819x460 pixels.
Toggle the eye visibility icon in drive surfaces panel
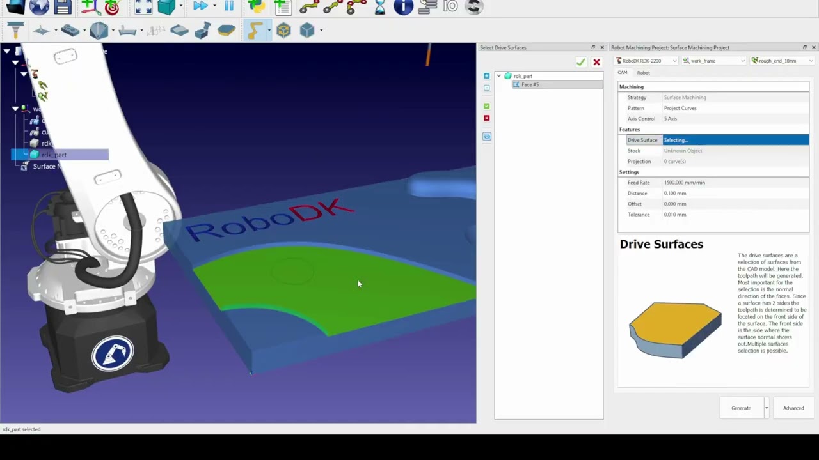[487, 136]
